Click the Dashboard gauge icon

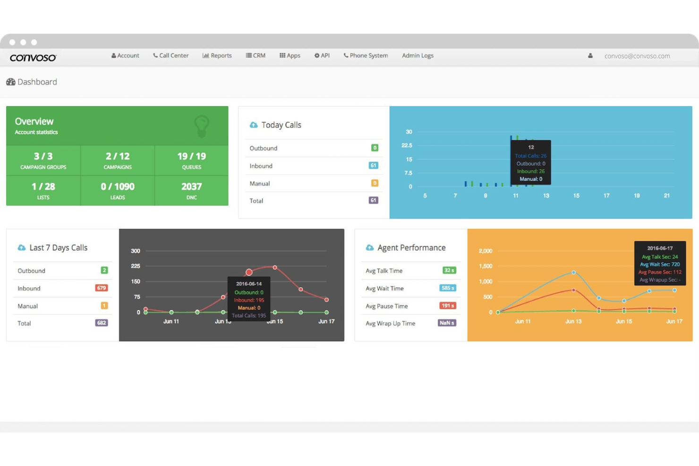click(10, 82)
